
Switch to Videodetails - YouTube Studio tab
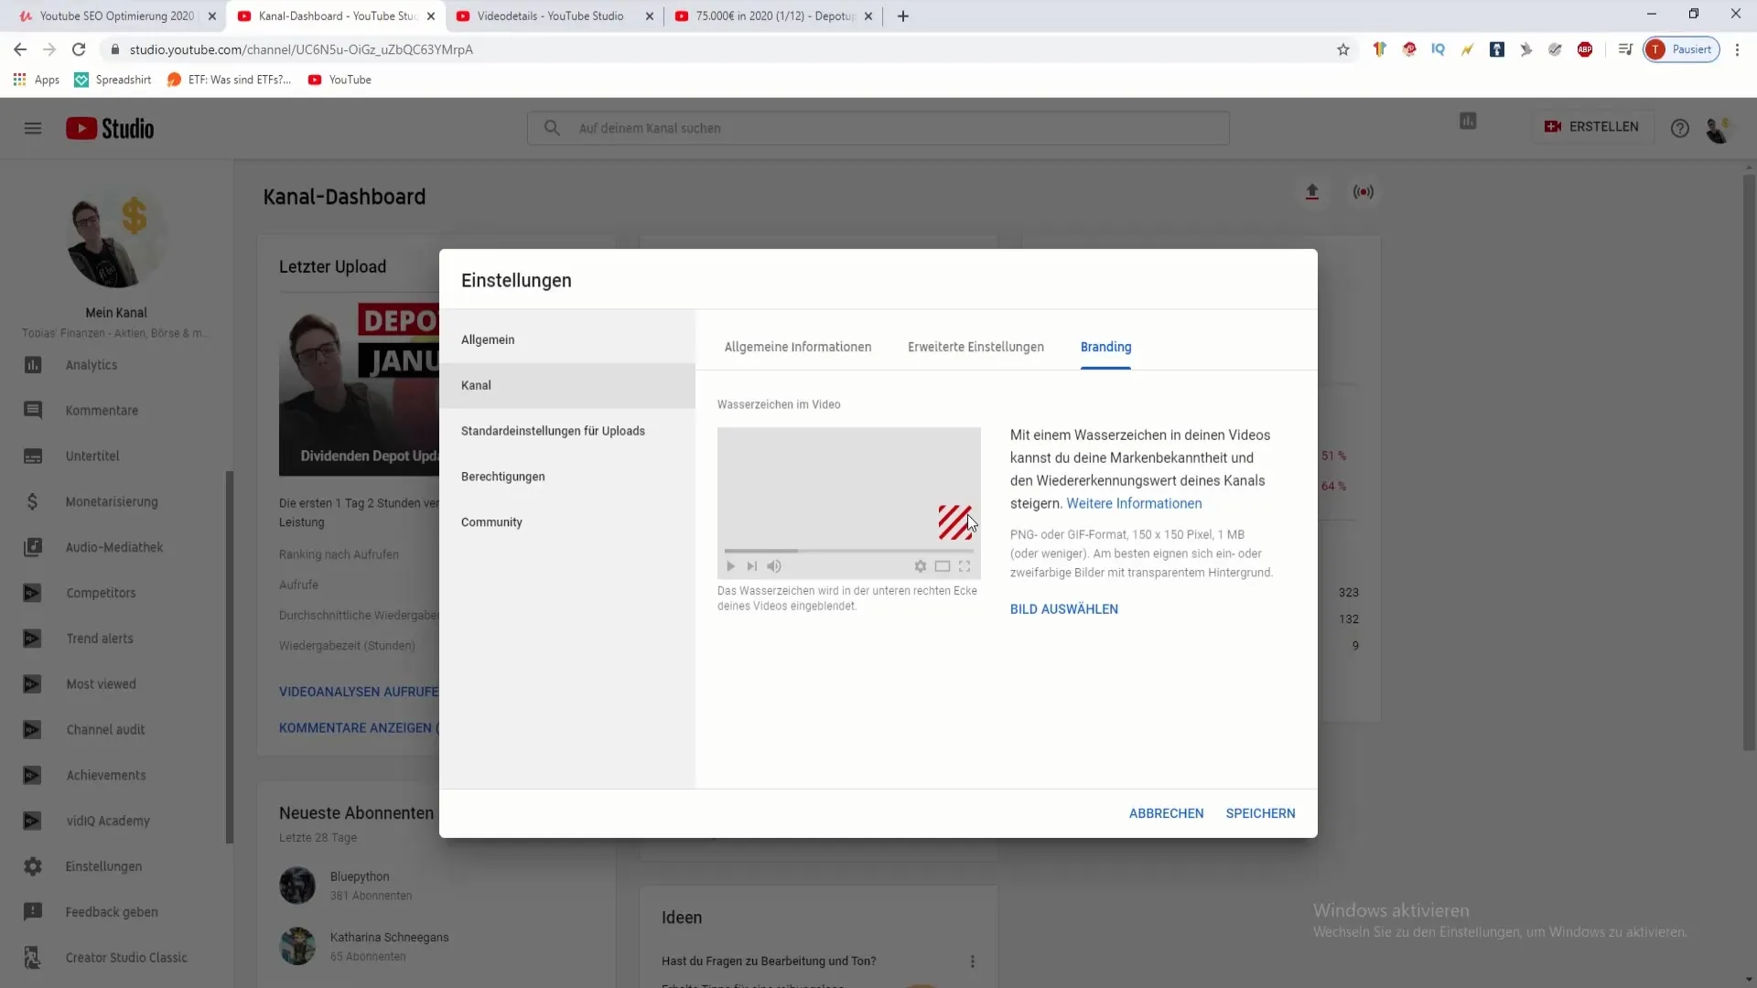tap(555, 16)
